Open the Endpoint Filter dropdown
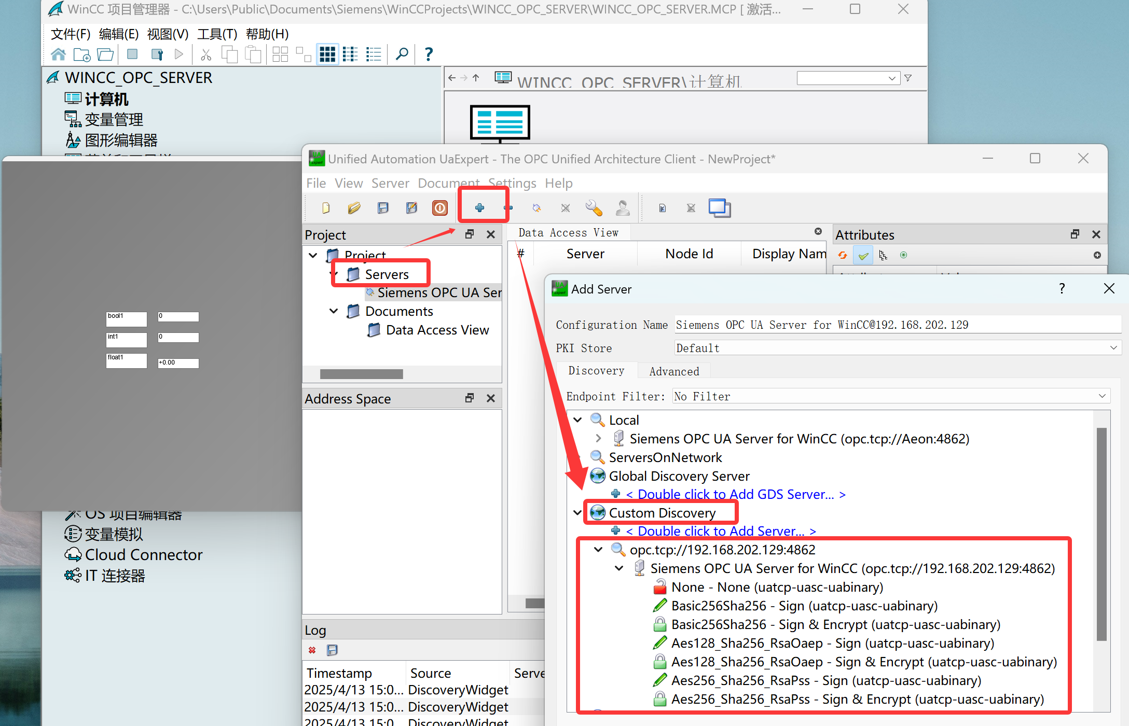1129x726 pixels. point(1102,396)
